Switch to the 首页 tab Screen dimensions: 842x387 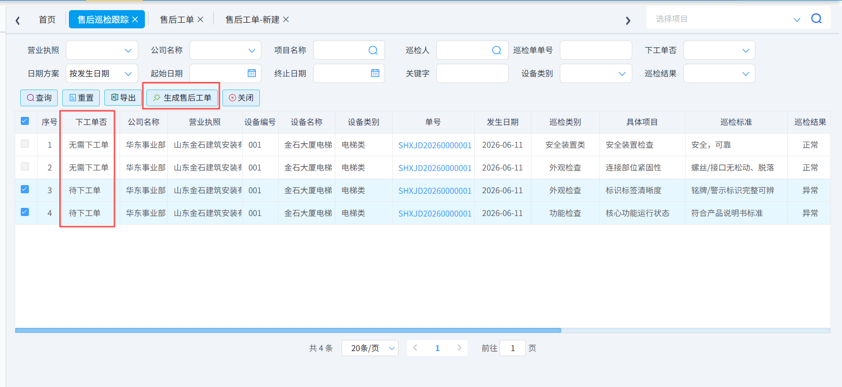[x=47, y=20]
